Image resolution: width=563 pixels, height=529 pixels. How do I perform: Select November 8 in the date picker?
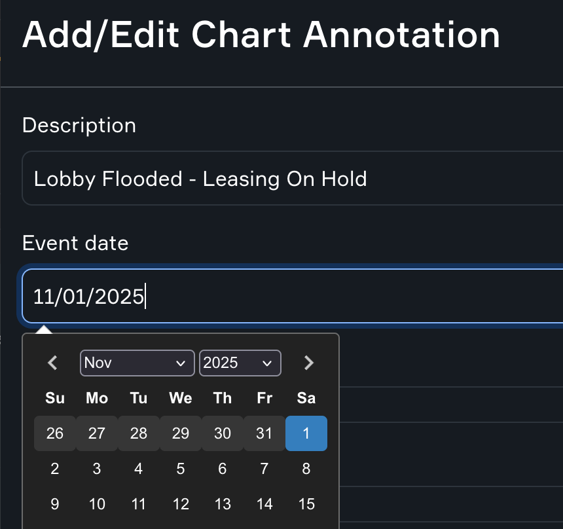(306, 469)
